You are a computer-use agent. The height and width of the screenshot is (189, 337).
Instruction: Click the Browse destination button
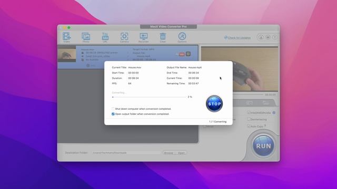point(168,153)
